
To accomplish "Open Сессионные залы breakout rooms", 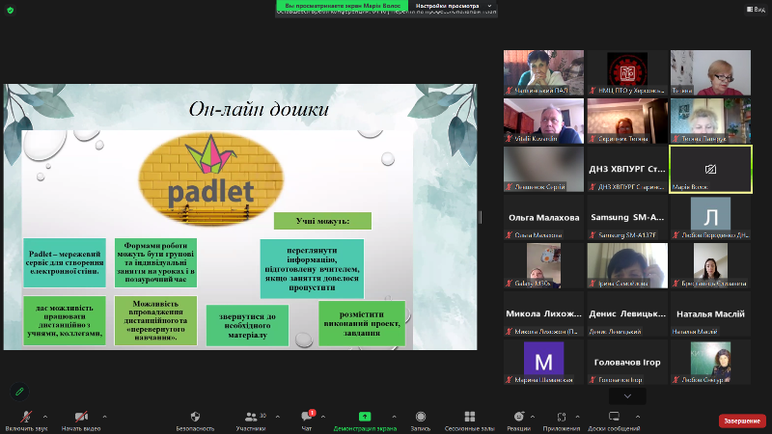I will click(470, 417).
